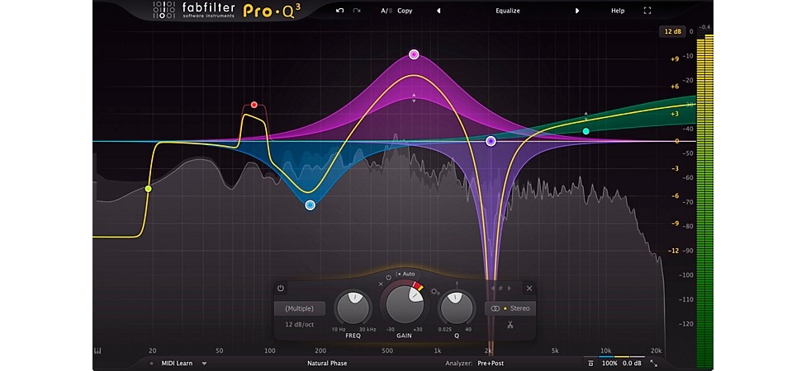Select the purple notch band node near 2k
Viewport: 806px width, 371px height.
tap(491, 141)
